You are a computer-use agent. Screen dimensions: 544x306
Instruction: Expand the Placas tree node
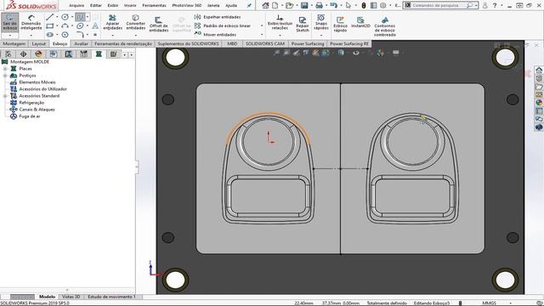tap(5, 69)
